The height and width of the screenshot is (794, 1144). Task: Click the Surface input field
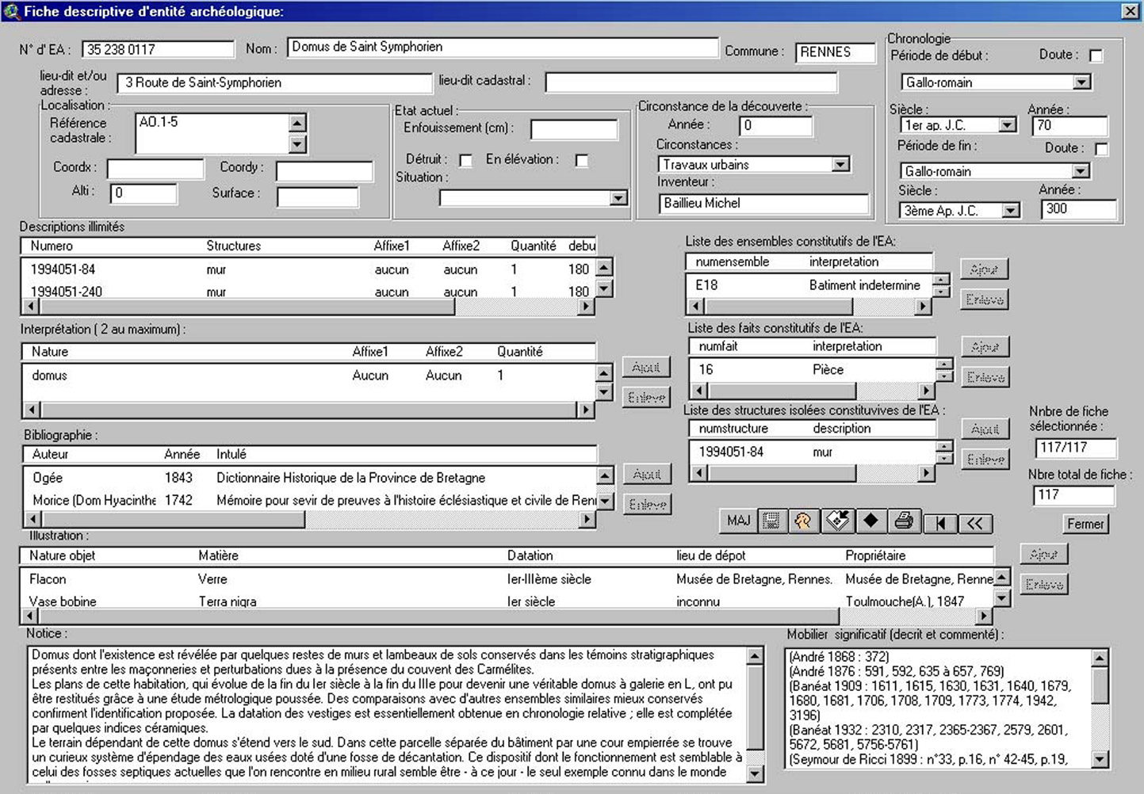(x=317, y=197)
